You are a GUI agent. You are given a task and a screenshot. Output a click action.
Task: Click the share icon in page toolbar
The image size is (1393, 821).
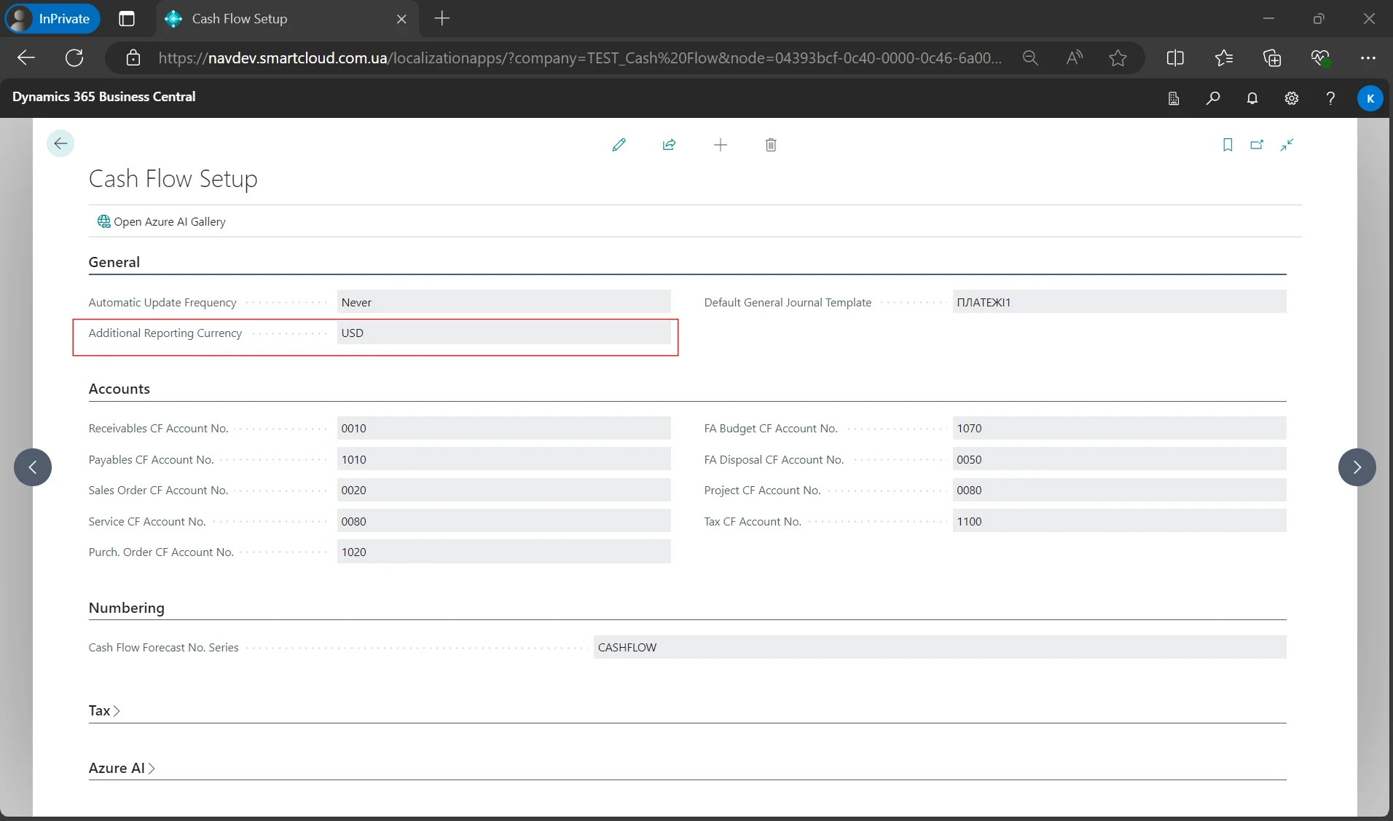click(669, 145)
